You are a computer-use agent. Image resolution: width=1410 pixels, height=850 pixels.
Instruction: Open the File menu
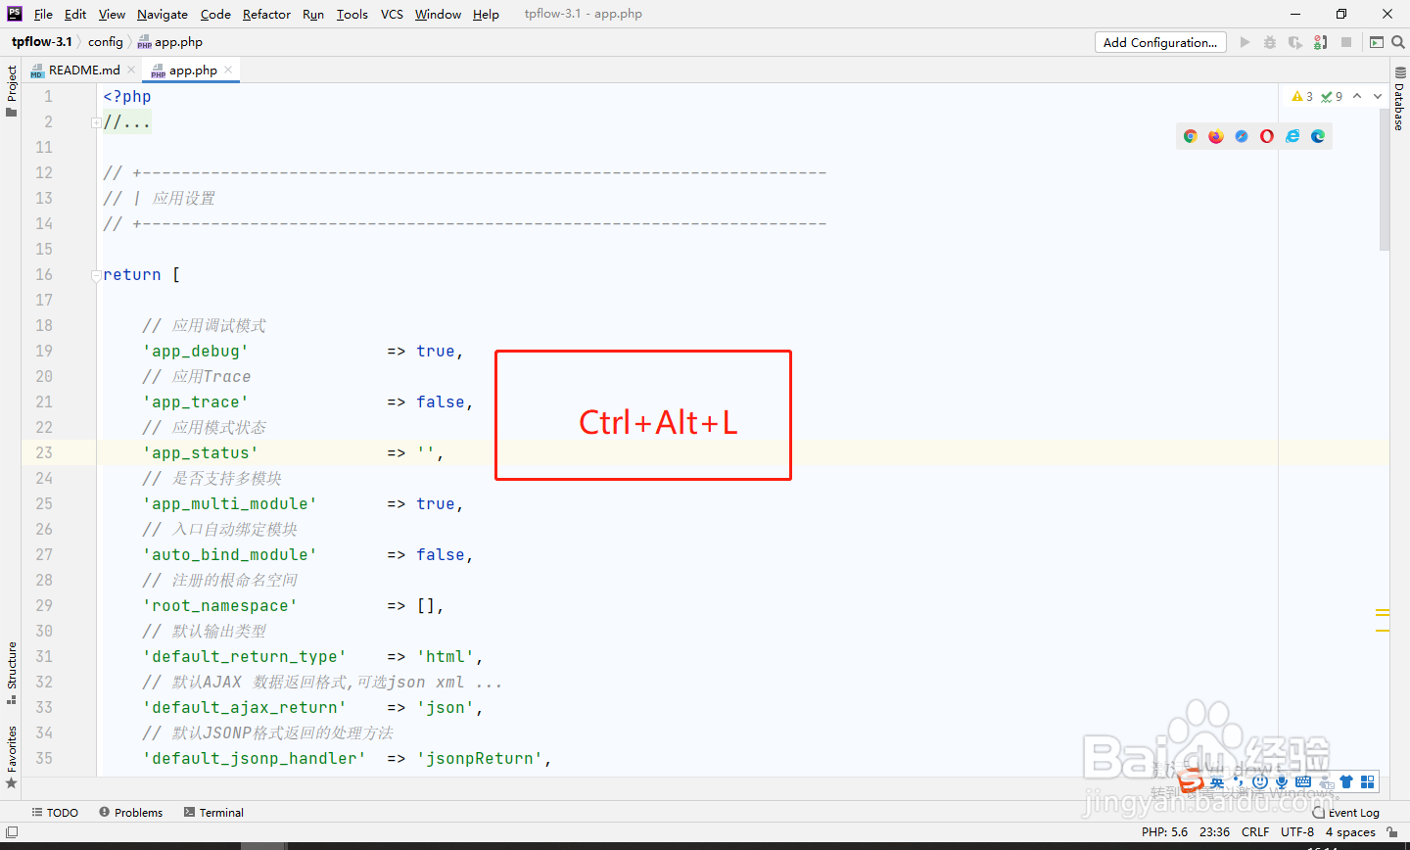click(x=43, y=14)
